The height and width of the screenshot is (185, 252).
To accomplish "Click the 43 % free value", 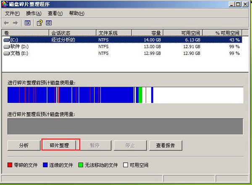I will pos(234,40).
